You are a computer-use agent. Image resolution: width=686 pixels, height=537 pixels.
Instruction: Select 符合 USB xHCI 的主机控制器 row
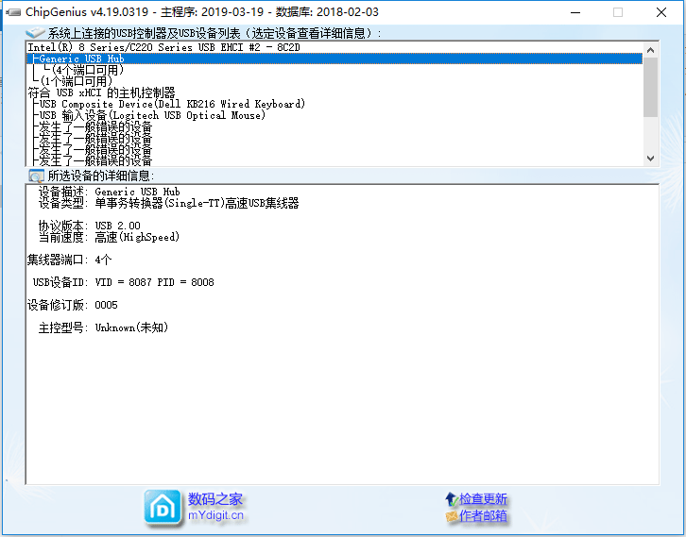pyautogui.click(x=334, y=92)
